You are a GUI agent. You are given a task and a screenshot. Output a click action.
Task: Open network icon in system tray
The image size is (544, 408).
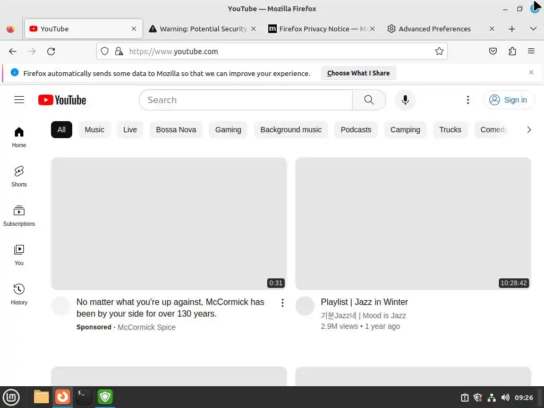click(491, 397)
